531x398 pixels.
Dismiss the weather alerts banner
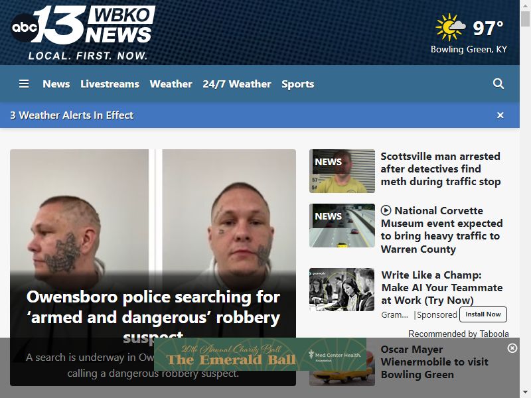point(500,115)
